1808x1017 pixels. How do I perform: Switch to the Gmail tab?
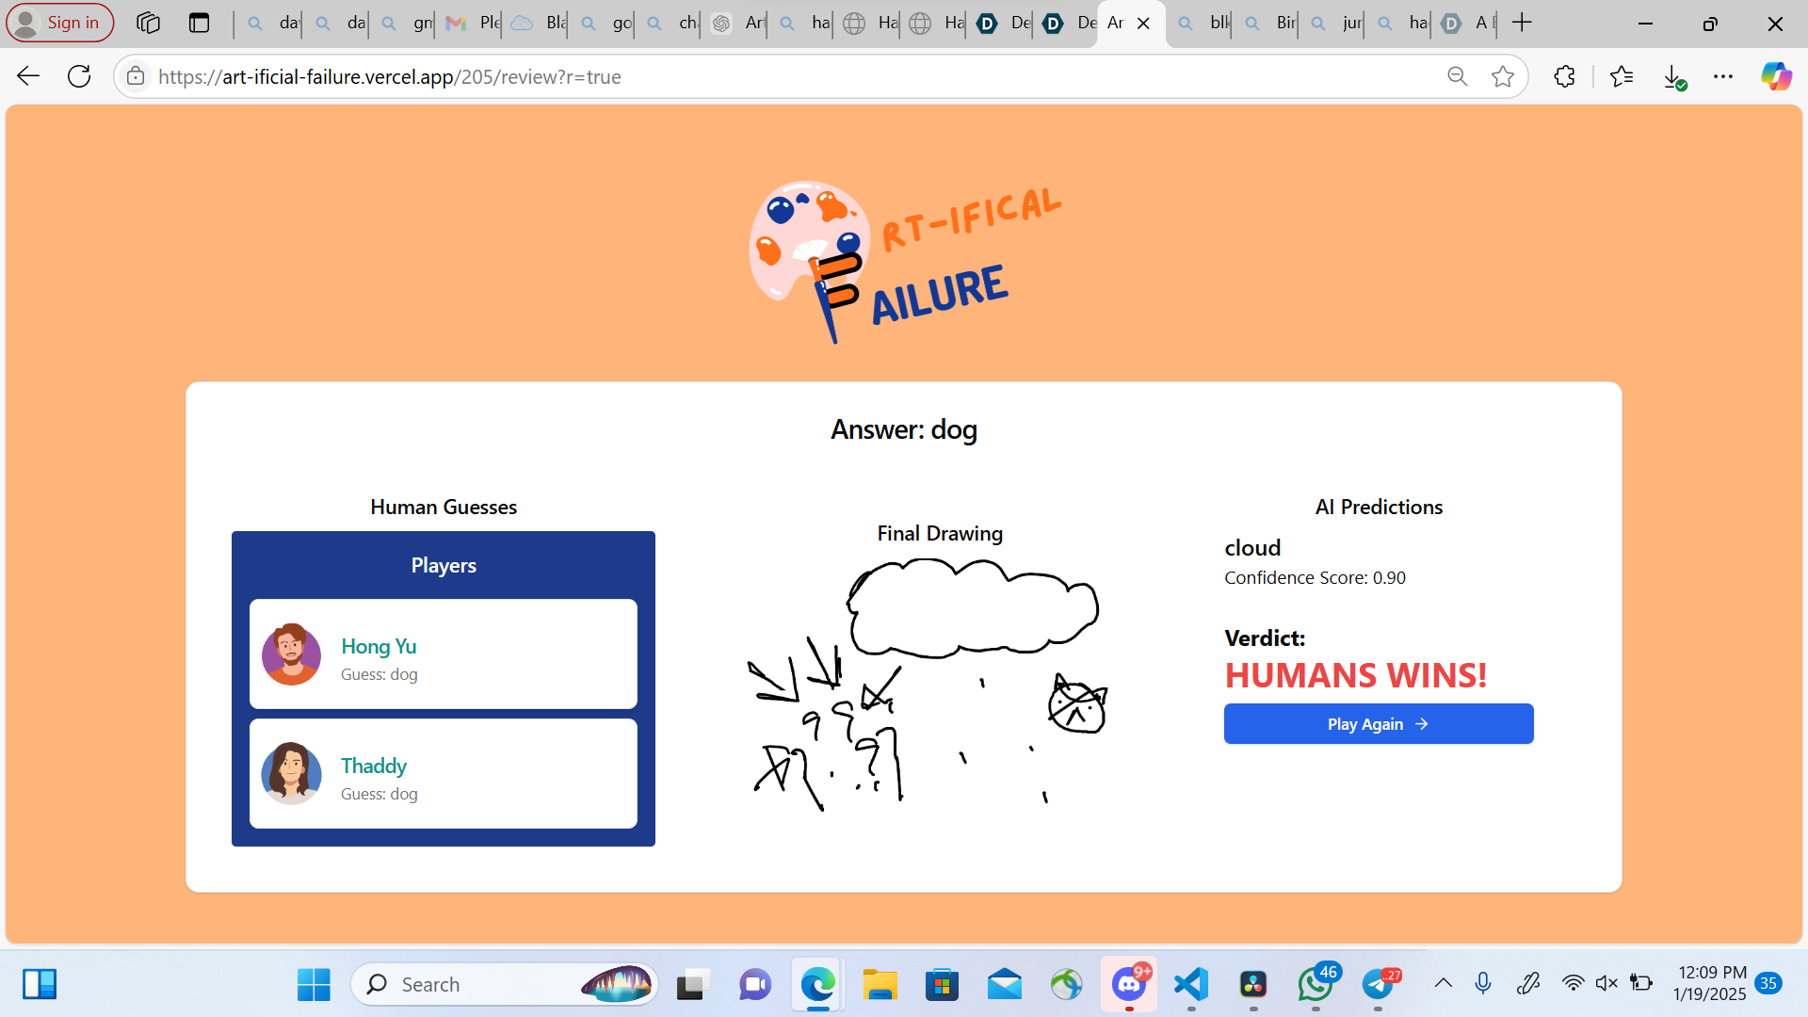click(x=472, y=23)
